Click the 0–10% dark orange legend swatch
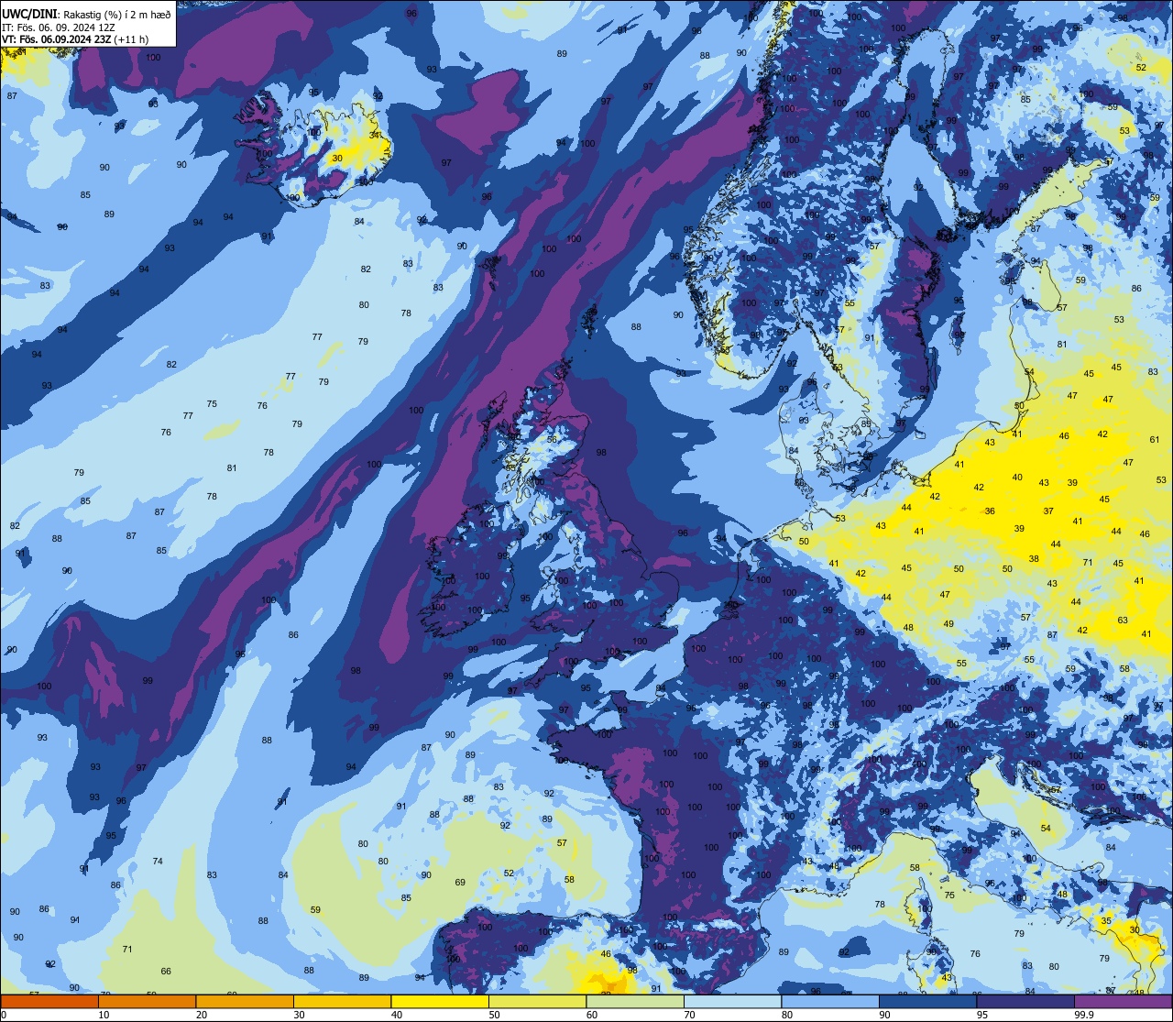The height and width of the screenshot is (1022, 1173). (49, 1001)
